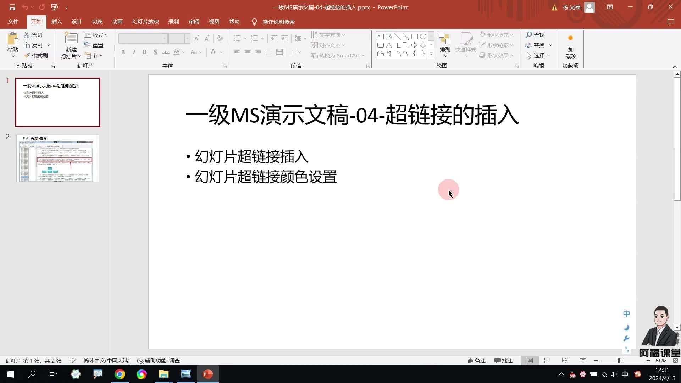Viewport: 681px width, 383px height.
Task: Switch to the Insert (插入) tab
Action: [56, 22]
